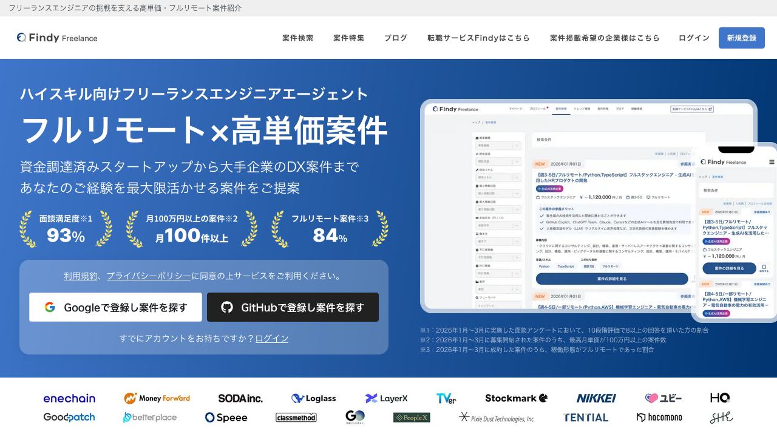Viewport: 777px width, 434px height.
Task: Click Googleで登録し案件を探す button
Action: tap(115, 307)
